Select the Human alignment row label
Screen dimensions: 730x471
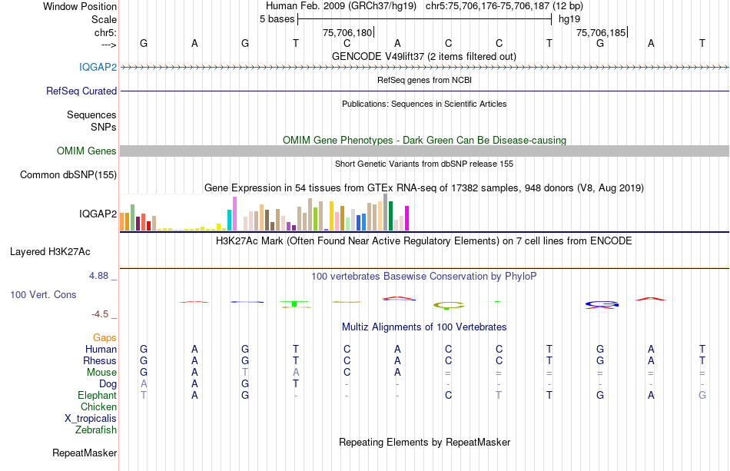[x=101, y=350]
